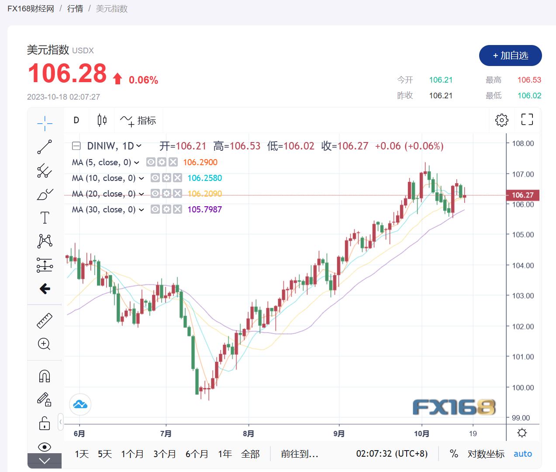The image size is (556, 472).
Task: Select the text annotation tool
Action: pyautogui.click(x=45, y=218)
